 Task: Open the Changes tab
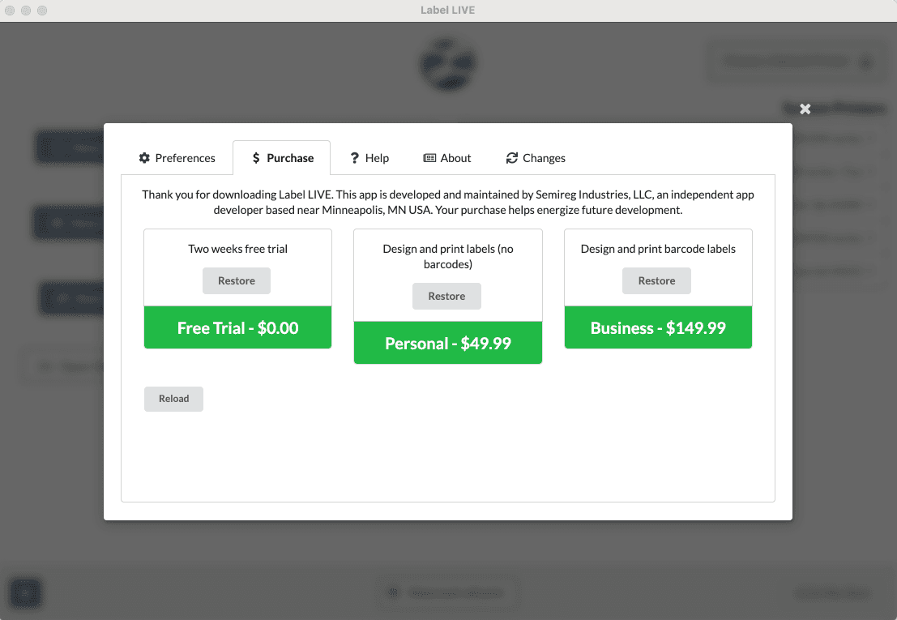point(536,158)
